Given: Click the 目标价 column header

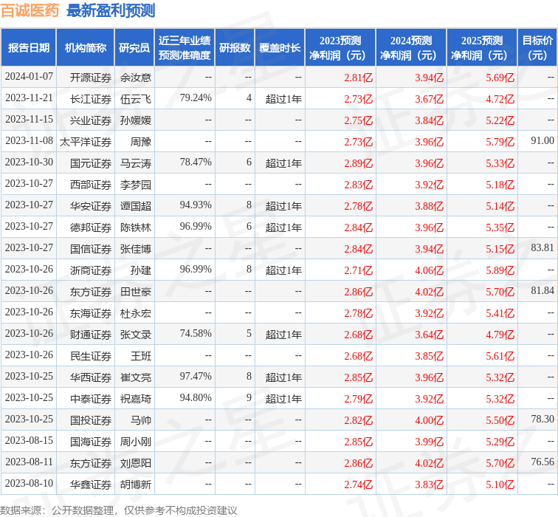Looking at the screenshot, I should click(x=537, y=48).
